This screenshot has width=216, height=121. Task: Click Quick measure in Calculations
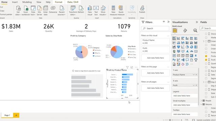point(121,10)
